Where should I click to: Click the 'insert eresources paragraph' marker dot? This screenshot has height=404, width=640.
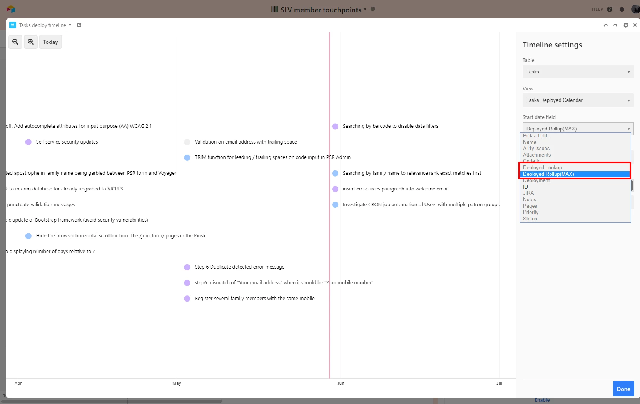335,189
